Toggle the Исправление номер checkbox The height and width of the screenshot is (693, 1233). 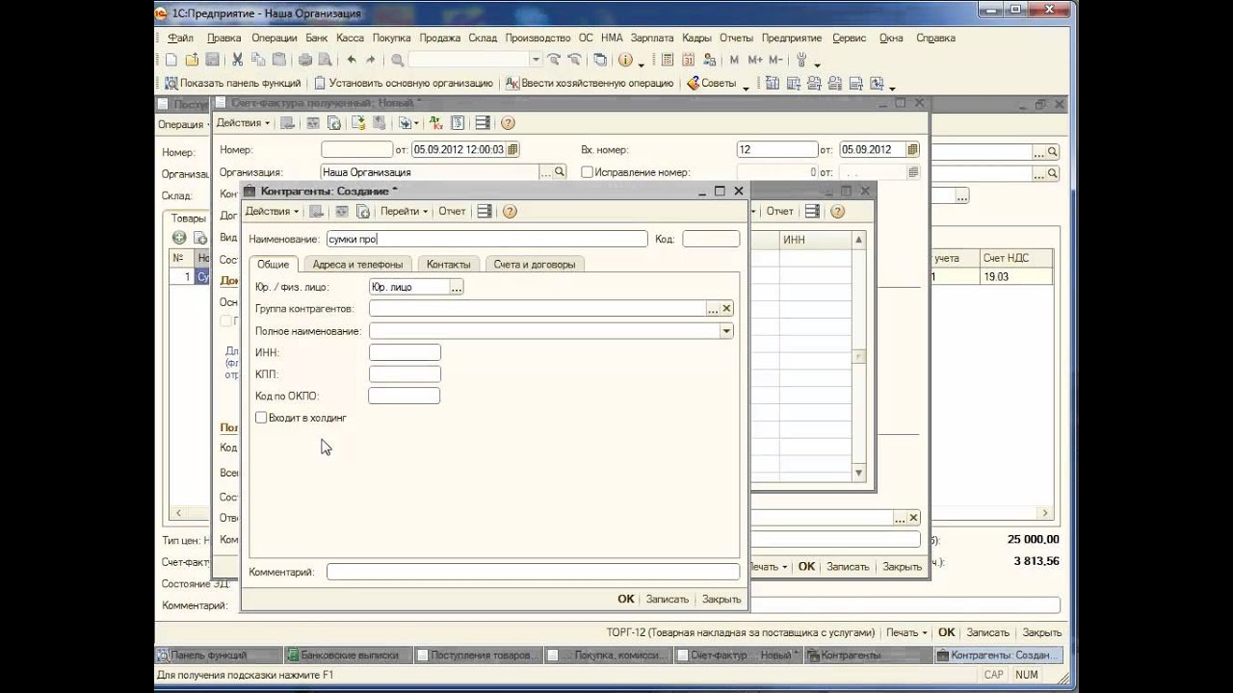tap(587, 172)
